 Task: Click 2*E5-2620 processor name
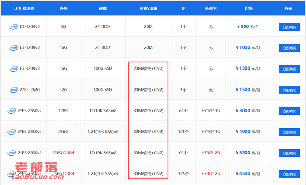tap(30, 90)
